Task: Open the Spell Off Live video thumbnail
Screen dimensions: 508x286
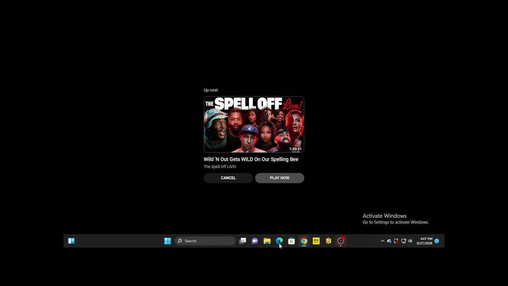Action: 254,124
